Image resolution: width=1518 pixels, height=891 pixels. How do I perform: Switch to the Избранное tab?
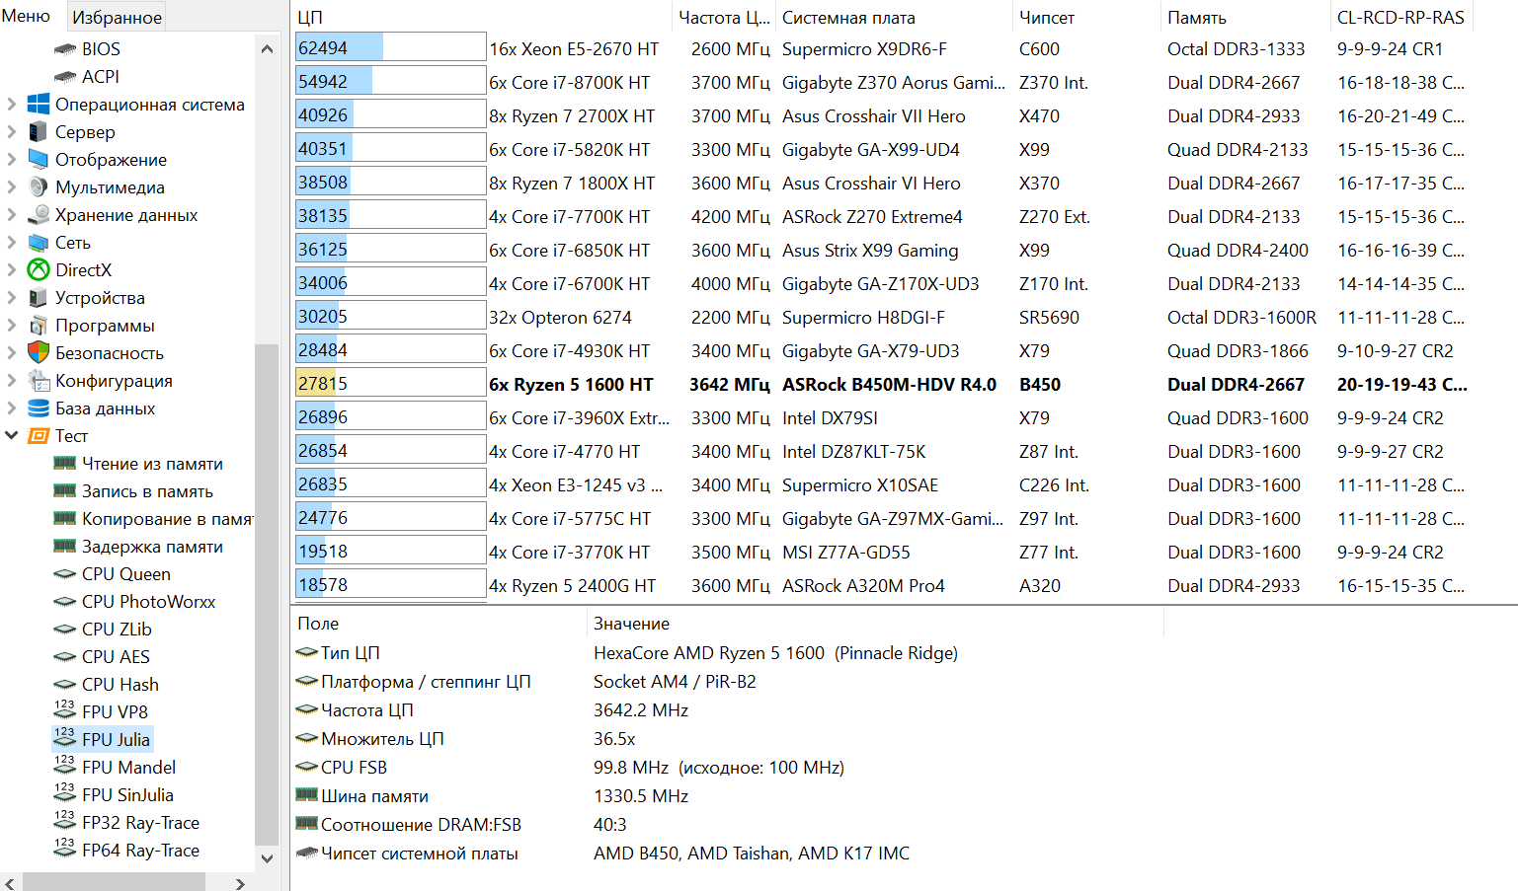[117, 17]
